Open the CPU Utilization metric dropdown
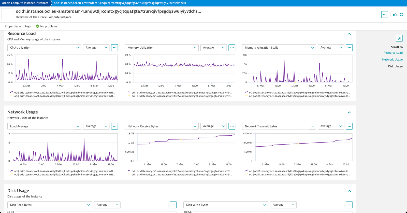The height and width of the screenshot is (213, 407). click(44, 48)
